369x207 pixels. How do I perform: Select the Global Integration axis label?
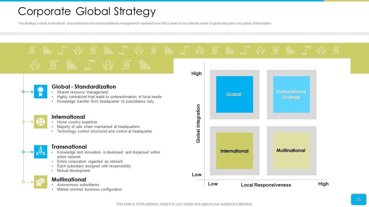coord(198,124)
